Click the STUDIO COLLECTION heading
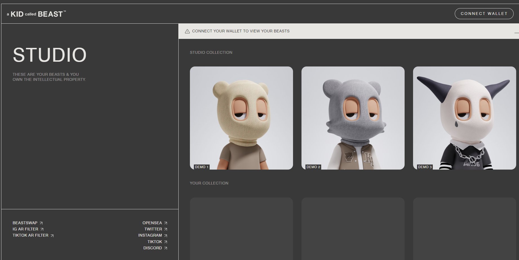This screenshot has height=260, width=519. point(211,52)
